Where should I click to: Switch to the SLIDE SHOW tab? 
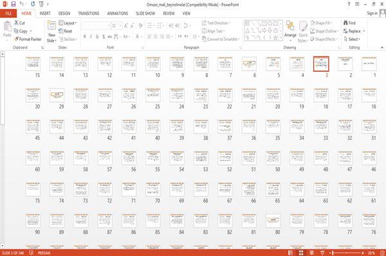point(145,13)
